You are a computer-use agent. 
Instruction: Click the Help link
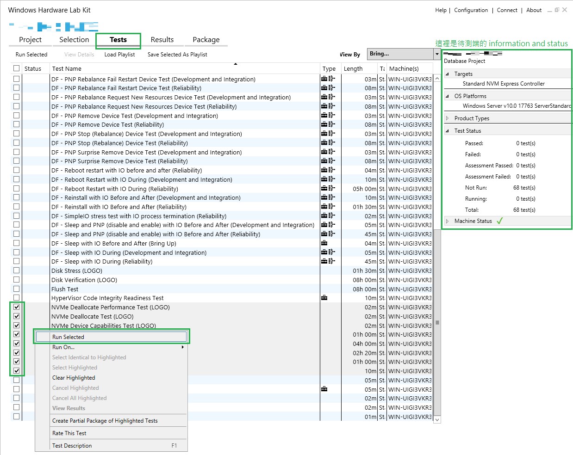(441, 10)
